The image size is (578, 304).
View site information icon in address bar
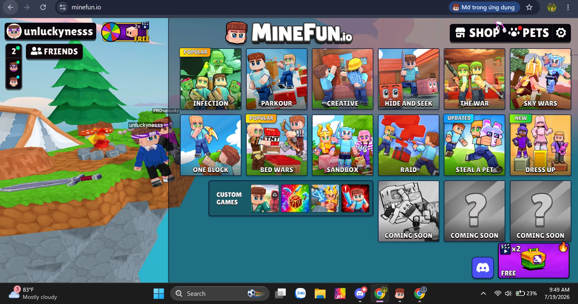[63, 7]
